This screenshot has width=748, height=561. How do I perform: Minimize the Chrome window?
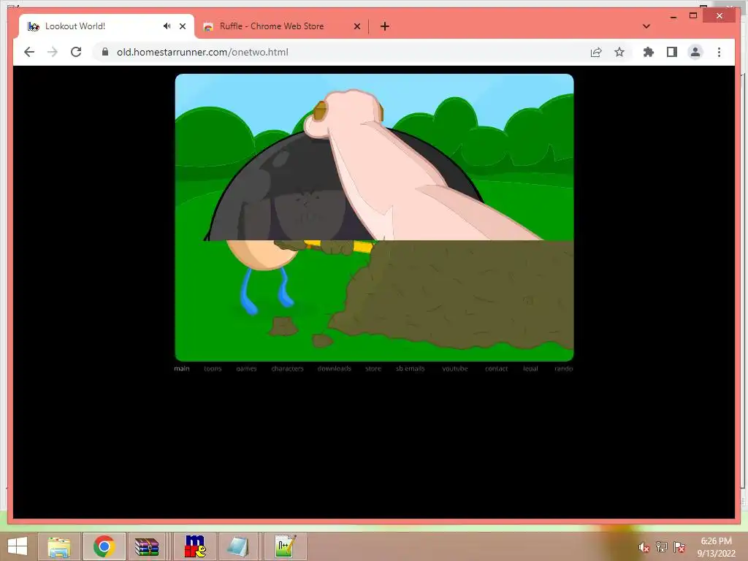click(x=673, y=16)
